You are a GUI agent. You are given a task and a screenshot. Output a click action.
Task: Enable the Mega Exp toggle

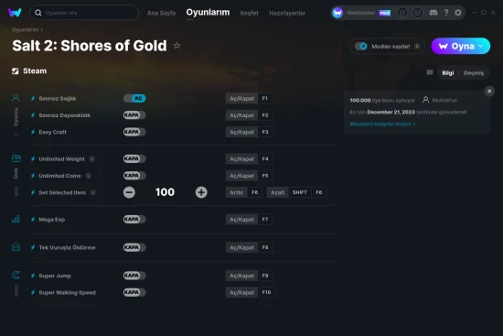[x=134, y=219]
